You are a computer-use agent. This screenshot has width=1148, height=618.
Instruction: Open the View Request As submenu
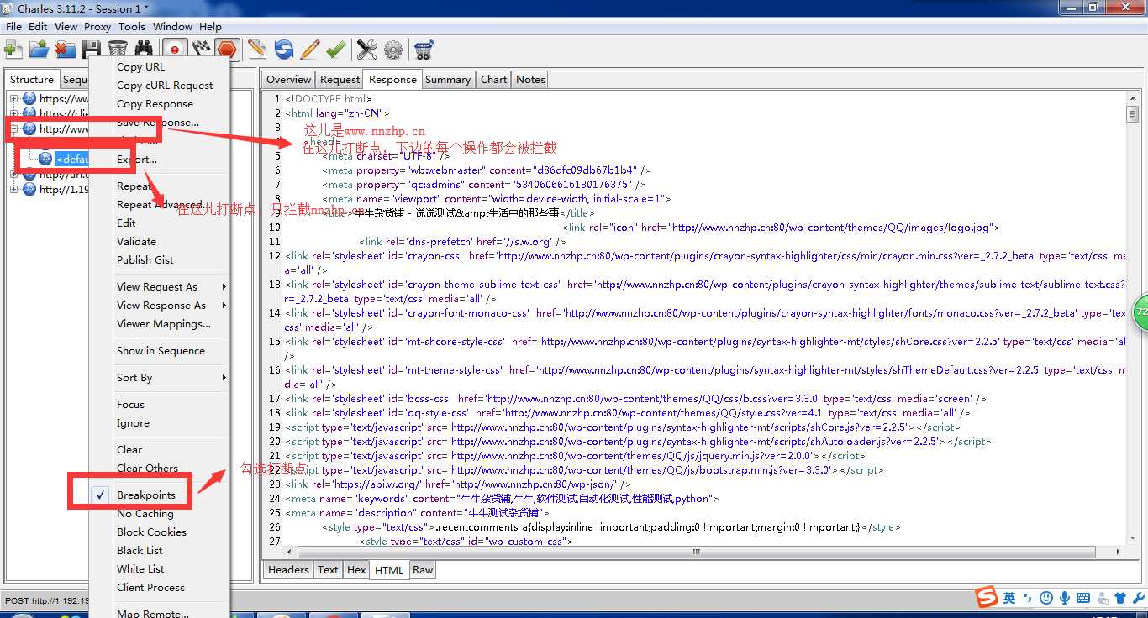click(157, 286)
